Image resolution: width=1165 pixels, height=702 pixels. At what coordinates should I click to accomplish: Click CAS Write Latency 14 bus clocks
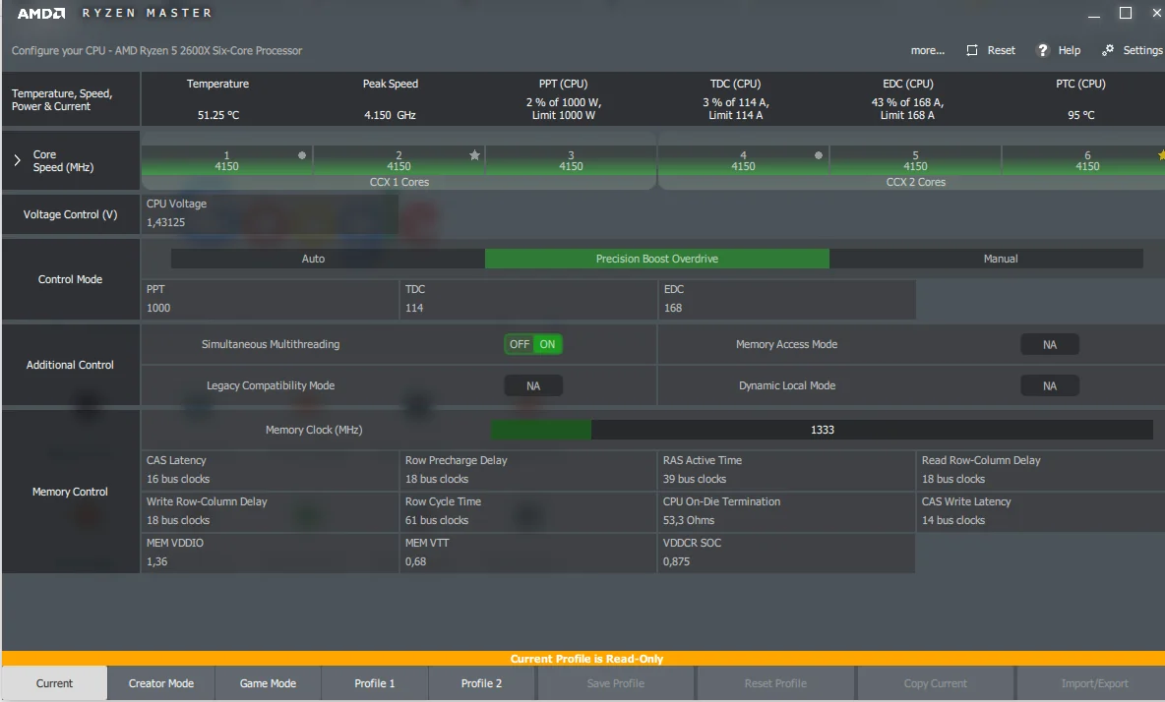(x=953, y=520)
